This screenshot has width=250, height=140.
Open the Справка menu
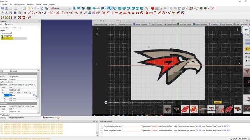tap(52, 5)
